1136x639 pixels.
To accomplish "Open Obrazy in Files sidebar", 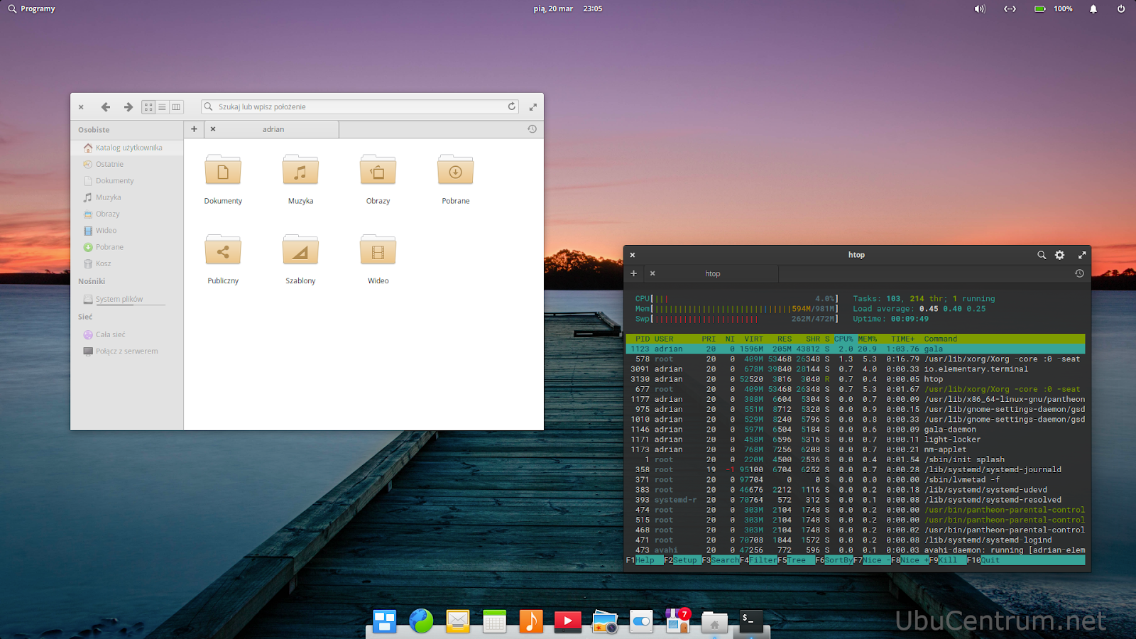I will tap(128, 214).
